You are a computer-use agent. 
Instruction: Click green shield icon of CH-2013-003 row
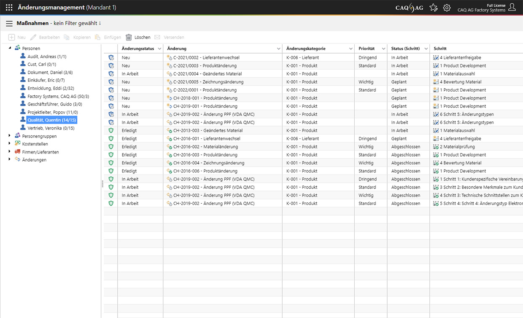click(x=111, y=130)
